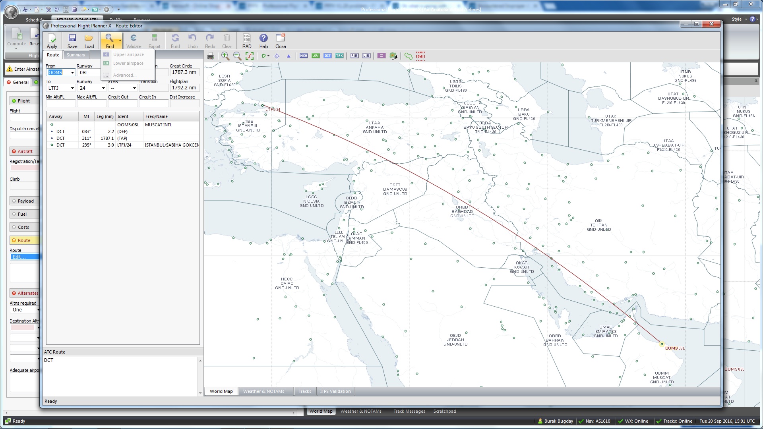Click the Validate route icon
This screenshot has height=429, width=763.
[134, 41]
